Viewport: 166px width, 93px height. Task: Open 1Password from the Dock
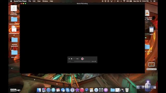(72, 90)
